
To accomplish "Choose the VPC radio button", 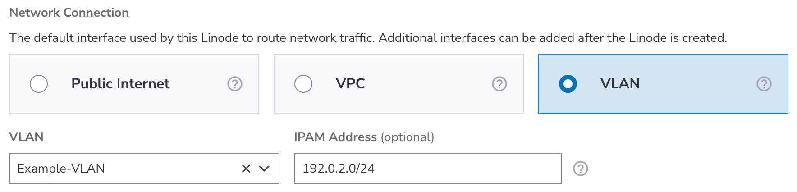I will (303, 84).
